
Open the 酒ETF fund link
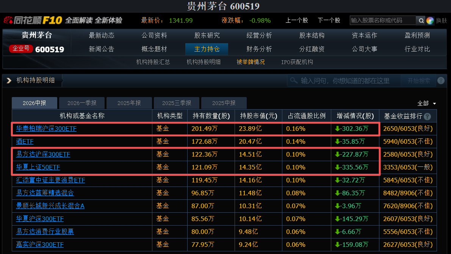pyautogui.click(x=25, y=141)
